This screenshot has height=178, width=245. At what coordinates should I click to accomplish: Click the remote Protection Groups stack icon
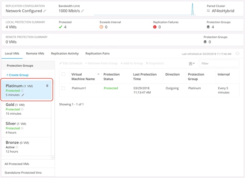coord(205,42)
